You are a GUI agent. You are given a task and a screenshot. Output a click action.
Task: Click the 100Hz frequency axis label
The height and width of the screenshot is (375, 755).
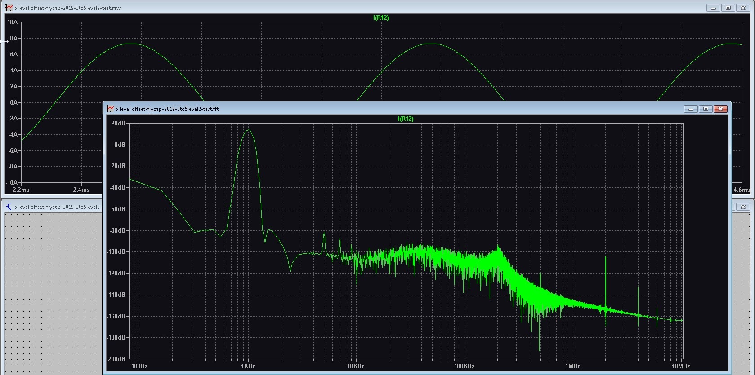click(x=139, y=366)
